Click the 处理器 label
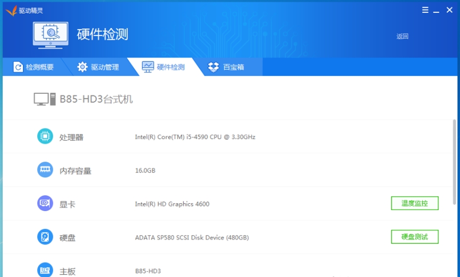 [x=71, y=137]
